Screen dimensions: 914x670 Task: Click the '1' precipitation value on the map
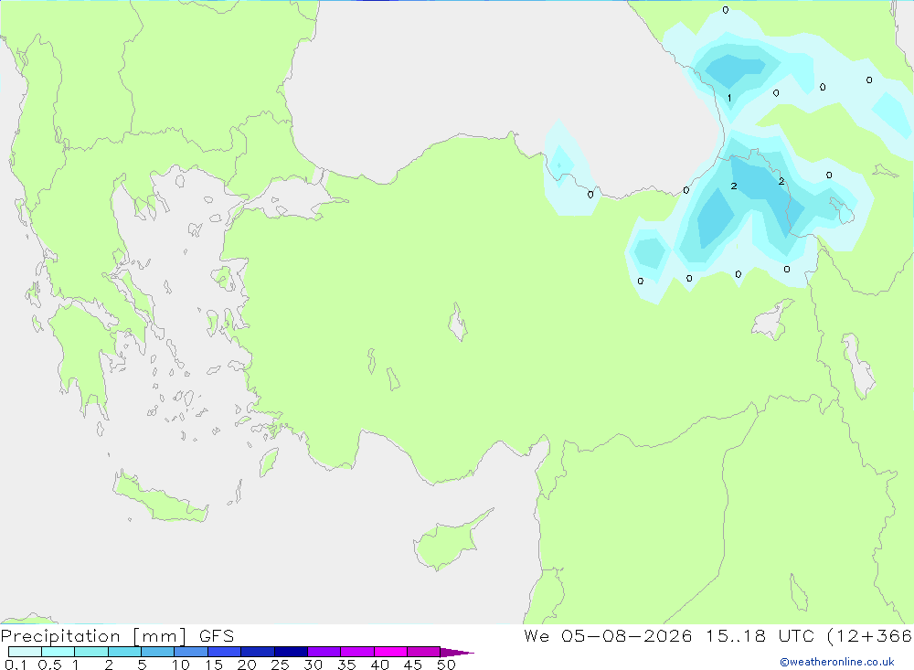click(x=729, y=98)
